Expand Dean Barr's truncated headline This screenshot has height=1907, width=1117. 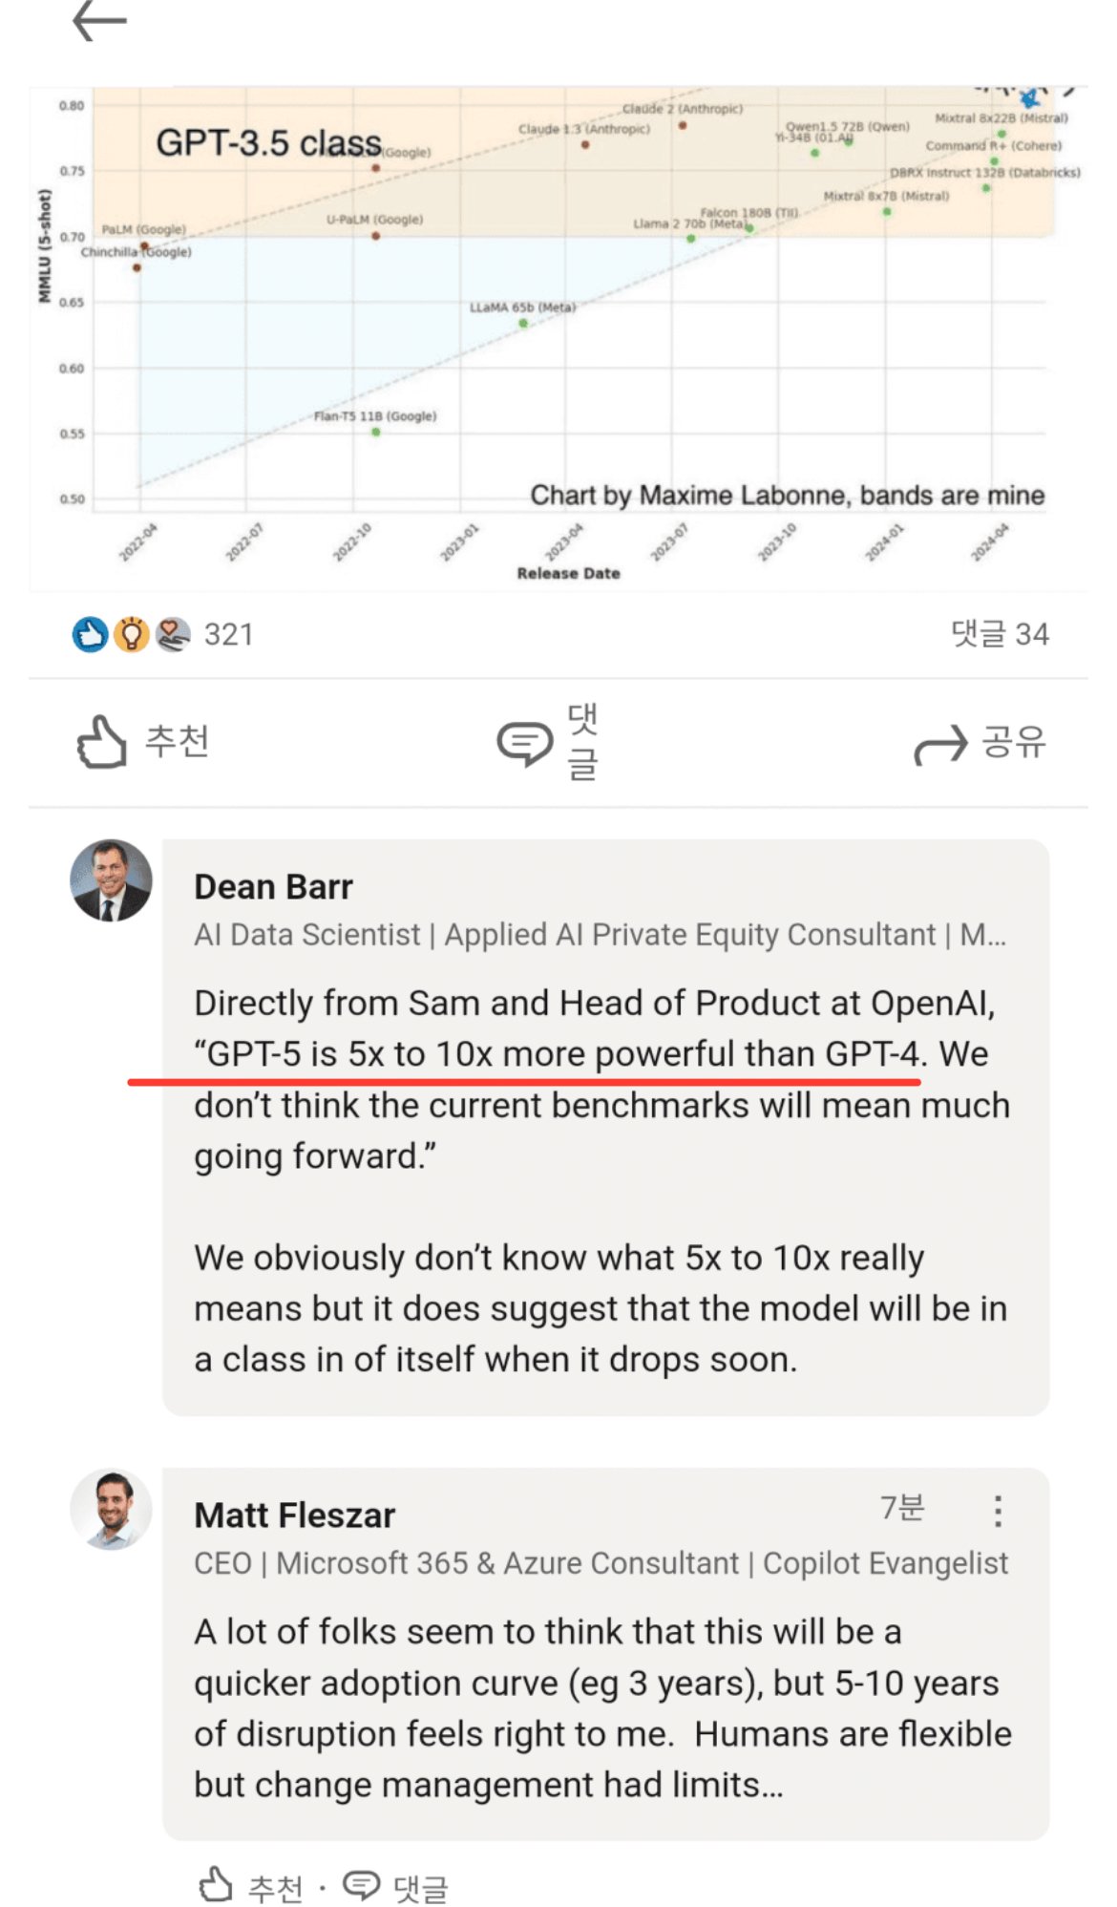983,935
